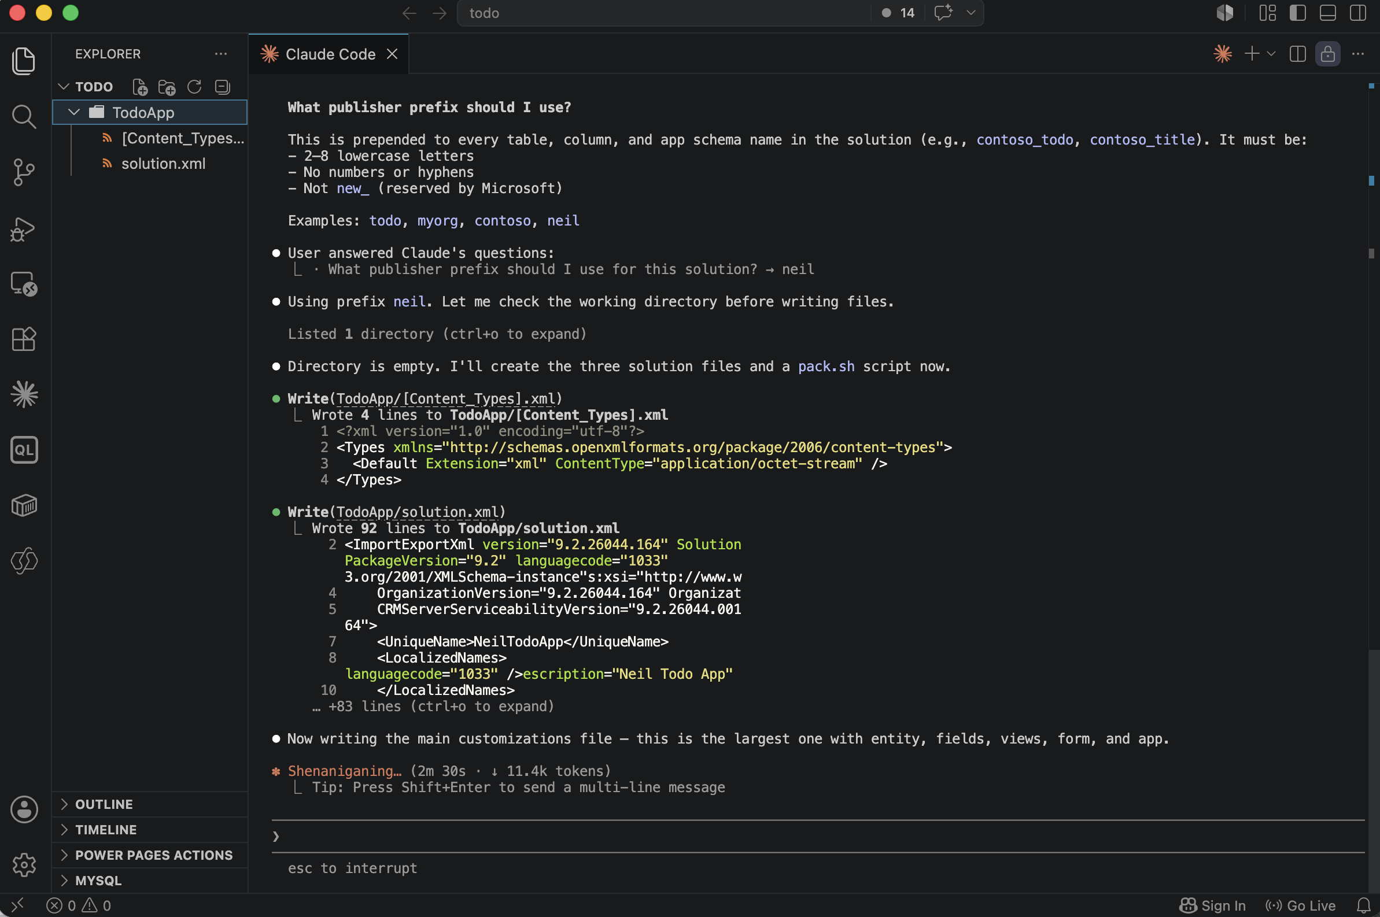The height and width of the screenshot is (917, 1380).
Task: Expand the TIMELINE section
Action: [x=150, y=829]
